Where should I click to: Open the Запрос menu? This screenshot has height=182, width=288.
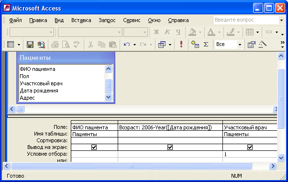pyautogui.click(x=107, y=20)
